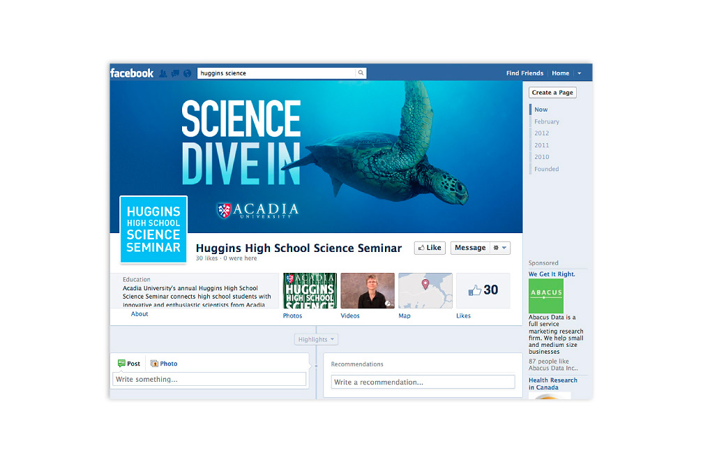Open the Photos thumbnail
The height and width of the screenshot is (469, 703).
(310, 291)
